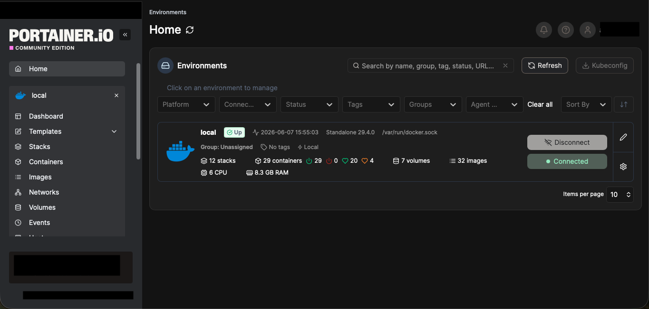This screenshot has height=309, width=649.
Task: Open the Connection type filter dropdown
Action: pos(248,104)
